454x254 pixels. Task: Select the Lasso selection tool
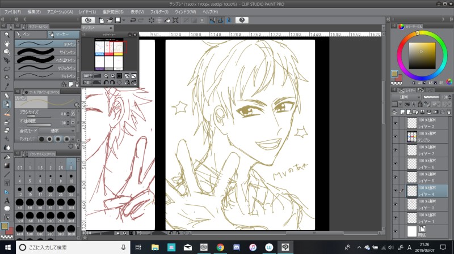pyautogui.click(x=7, y=68)
